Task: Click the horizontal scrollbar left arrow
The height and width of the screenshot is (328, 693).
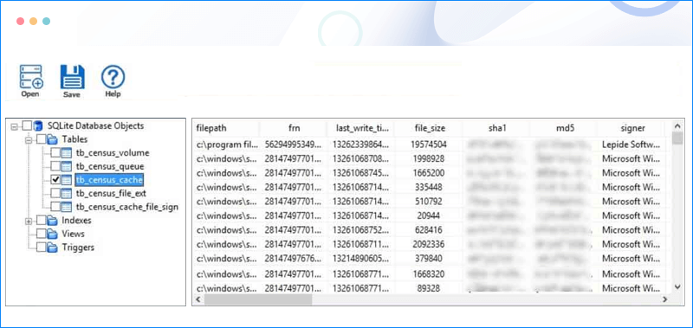Action: pos(198,299)
